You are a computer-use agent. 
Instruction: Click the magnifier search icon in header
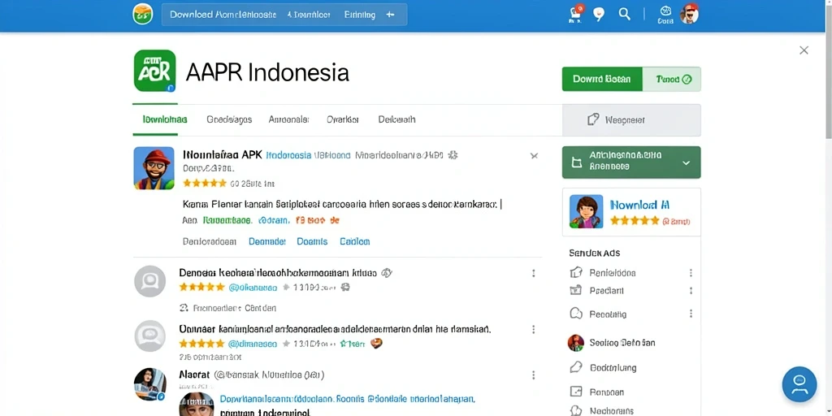625,15
